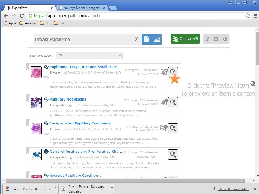Click the Nonproliferative Changes thumbnail image
The width and height of the screenshot is (259, 194).
(36, 154)
